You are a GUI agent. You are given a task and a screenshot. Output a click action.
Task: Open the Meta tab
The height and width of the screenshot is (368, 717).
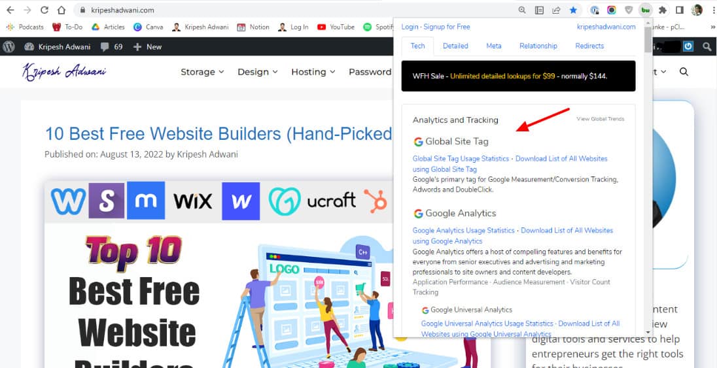494,46
